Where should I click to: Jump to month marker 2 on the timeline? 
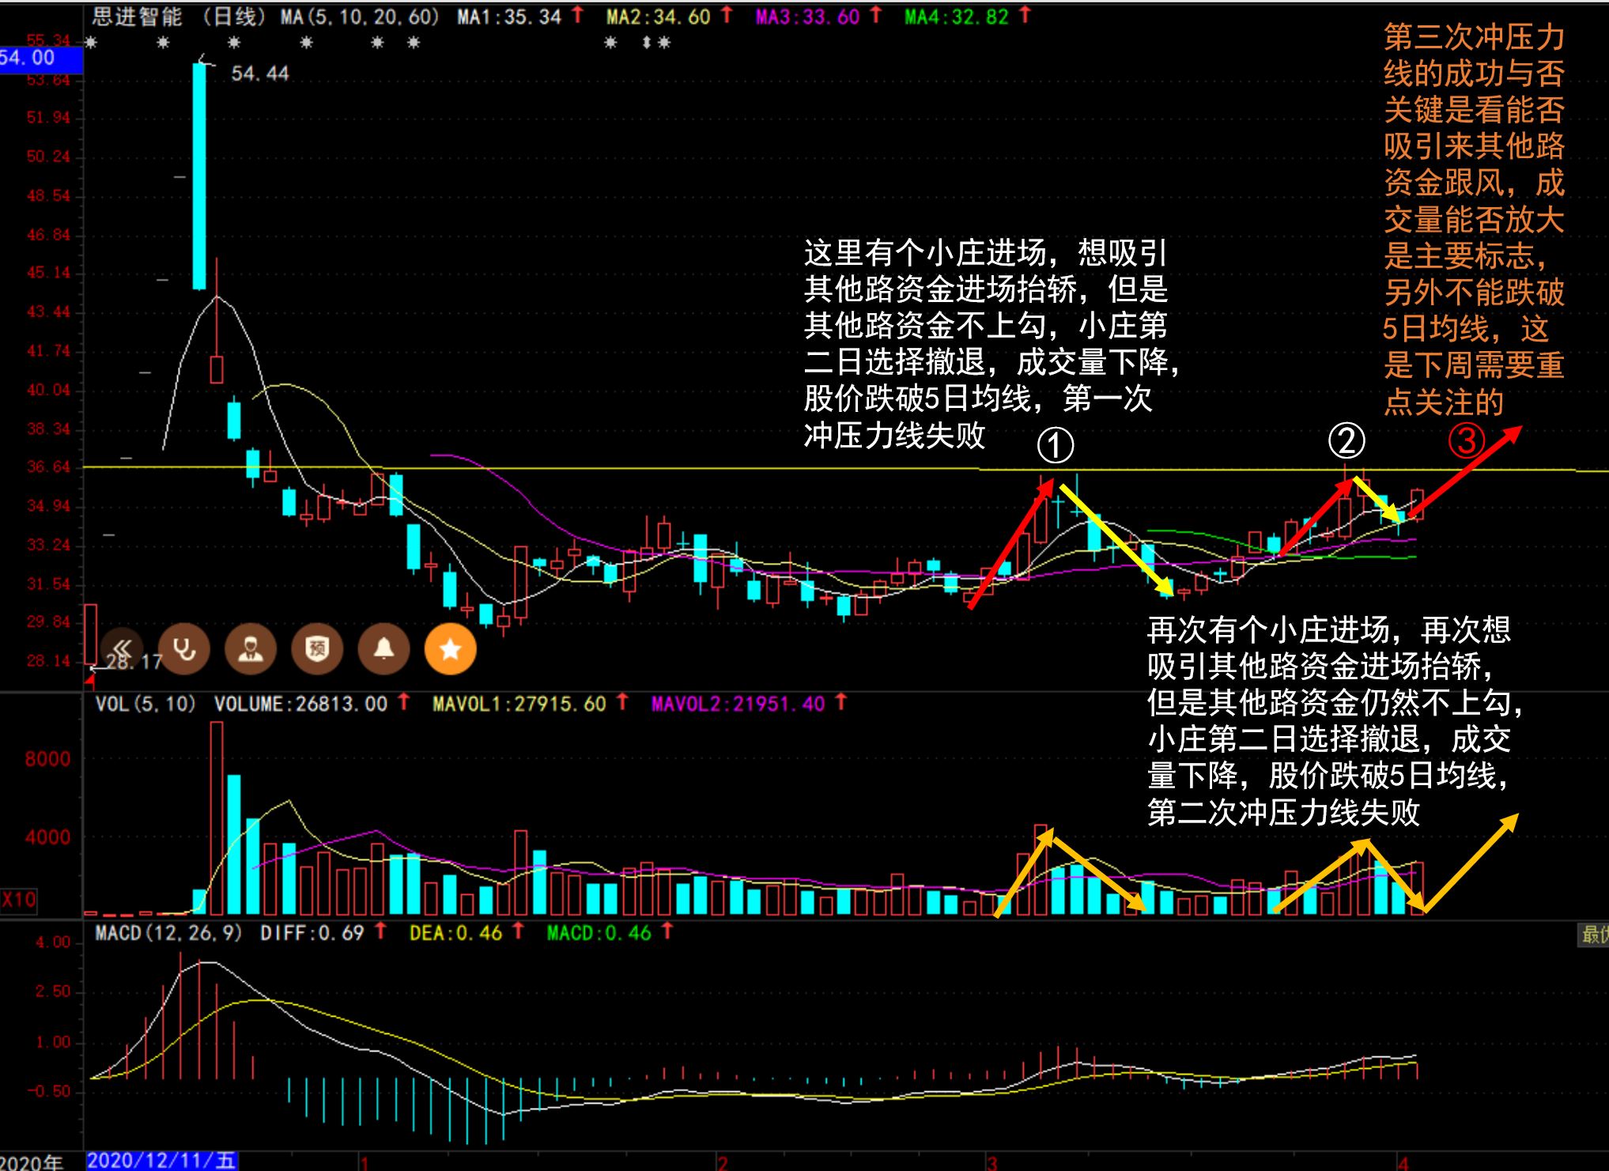722,1163
